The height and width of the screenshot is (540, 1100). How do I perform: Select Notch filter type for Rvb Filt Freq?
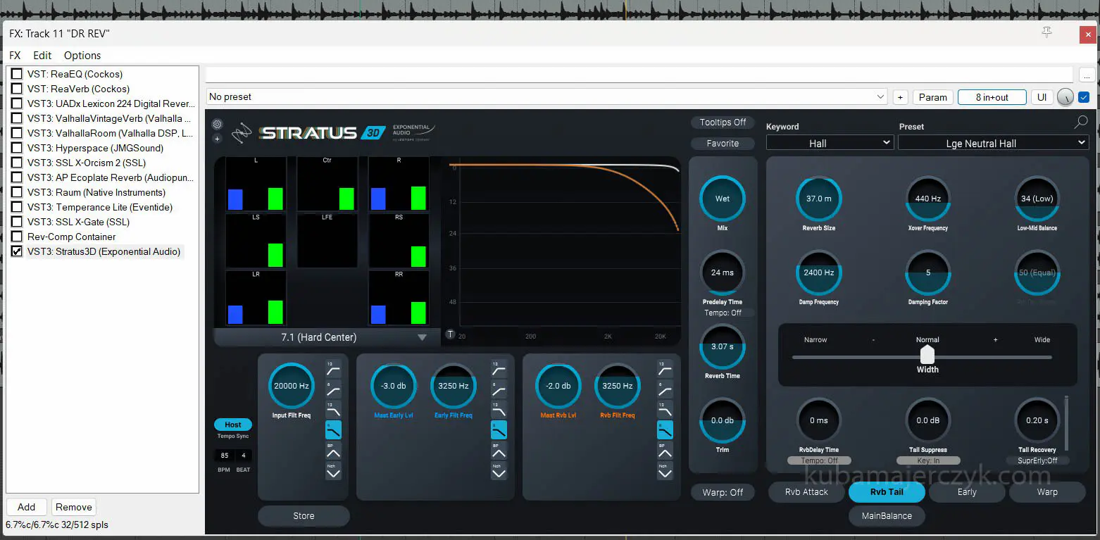(665, 471)
